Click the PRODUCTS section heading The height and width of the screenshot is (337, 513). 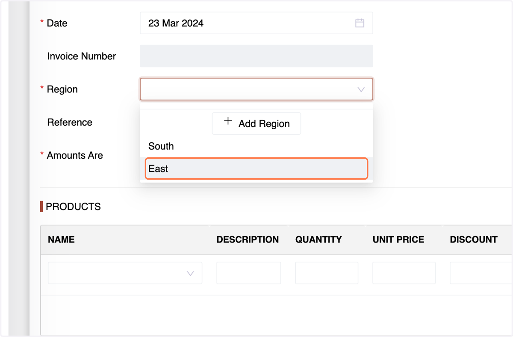point(73,207)
